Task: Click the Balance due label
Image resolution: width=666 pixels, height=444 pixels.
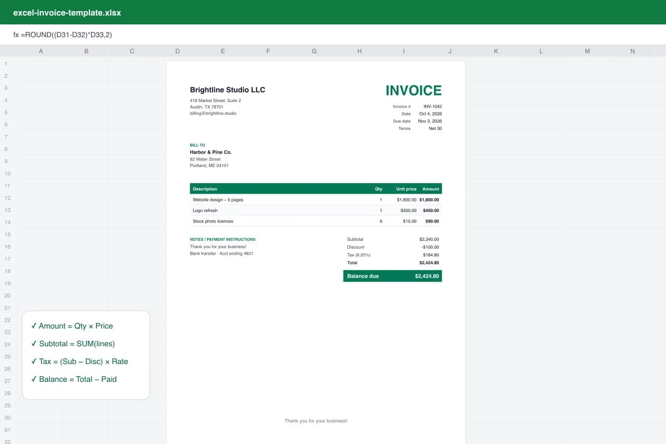Action: coord(363,276)
